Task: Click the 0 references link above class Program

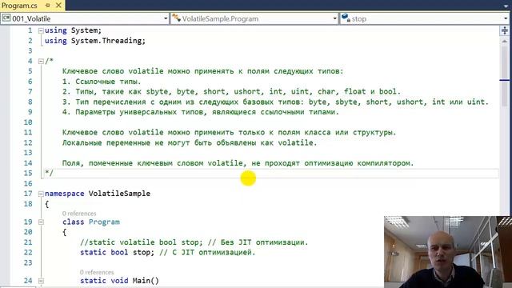Action: coord(79,214)
